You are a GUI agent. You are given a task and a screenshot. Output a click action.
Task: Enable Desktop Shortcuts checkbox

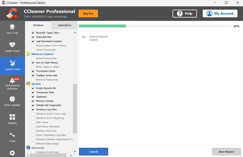33,131
